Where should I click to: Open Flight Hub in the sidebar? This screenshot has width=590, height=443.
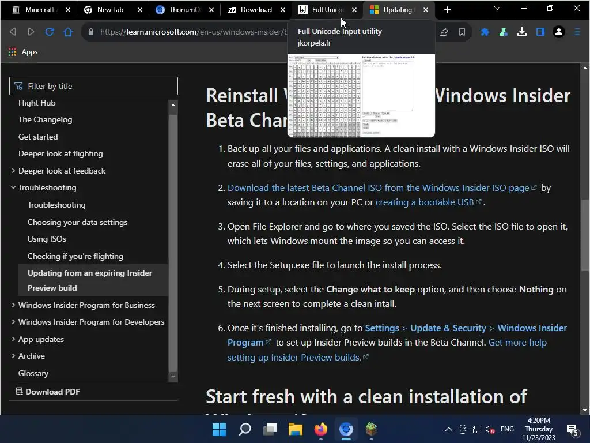[37, 103]
